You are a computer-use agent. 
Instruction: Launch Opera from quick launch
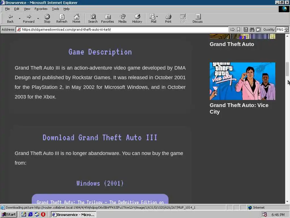pyautogui.click(x=43, y=215)
